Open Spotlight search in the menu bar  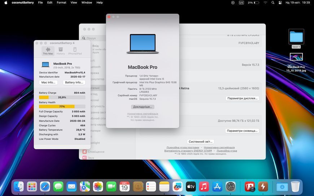273,3
